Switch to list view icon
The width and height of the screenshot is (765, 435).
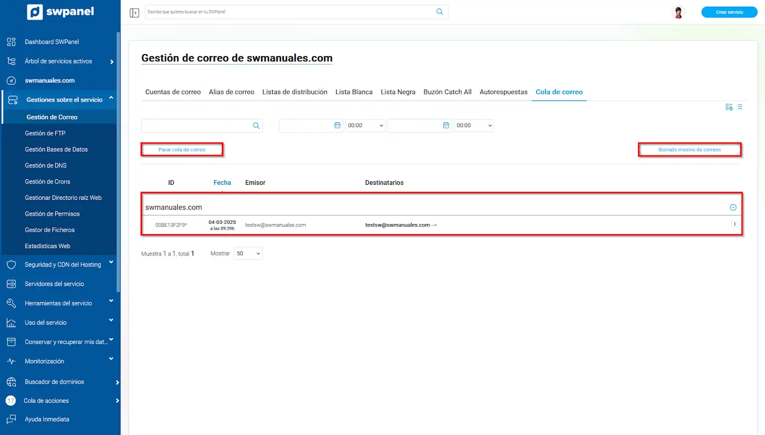740,107
